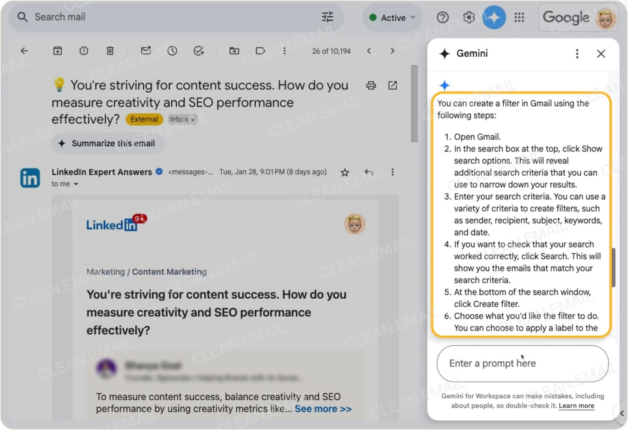Click the Summarize this email button

point(107,143)
